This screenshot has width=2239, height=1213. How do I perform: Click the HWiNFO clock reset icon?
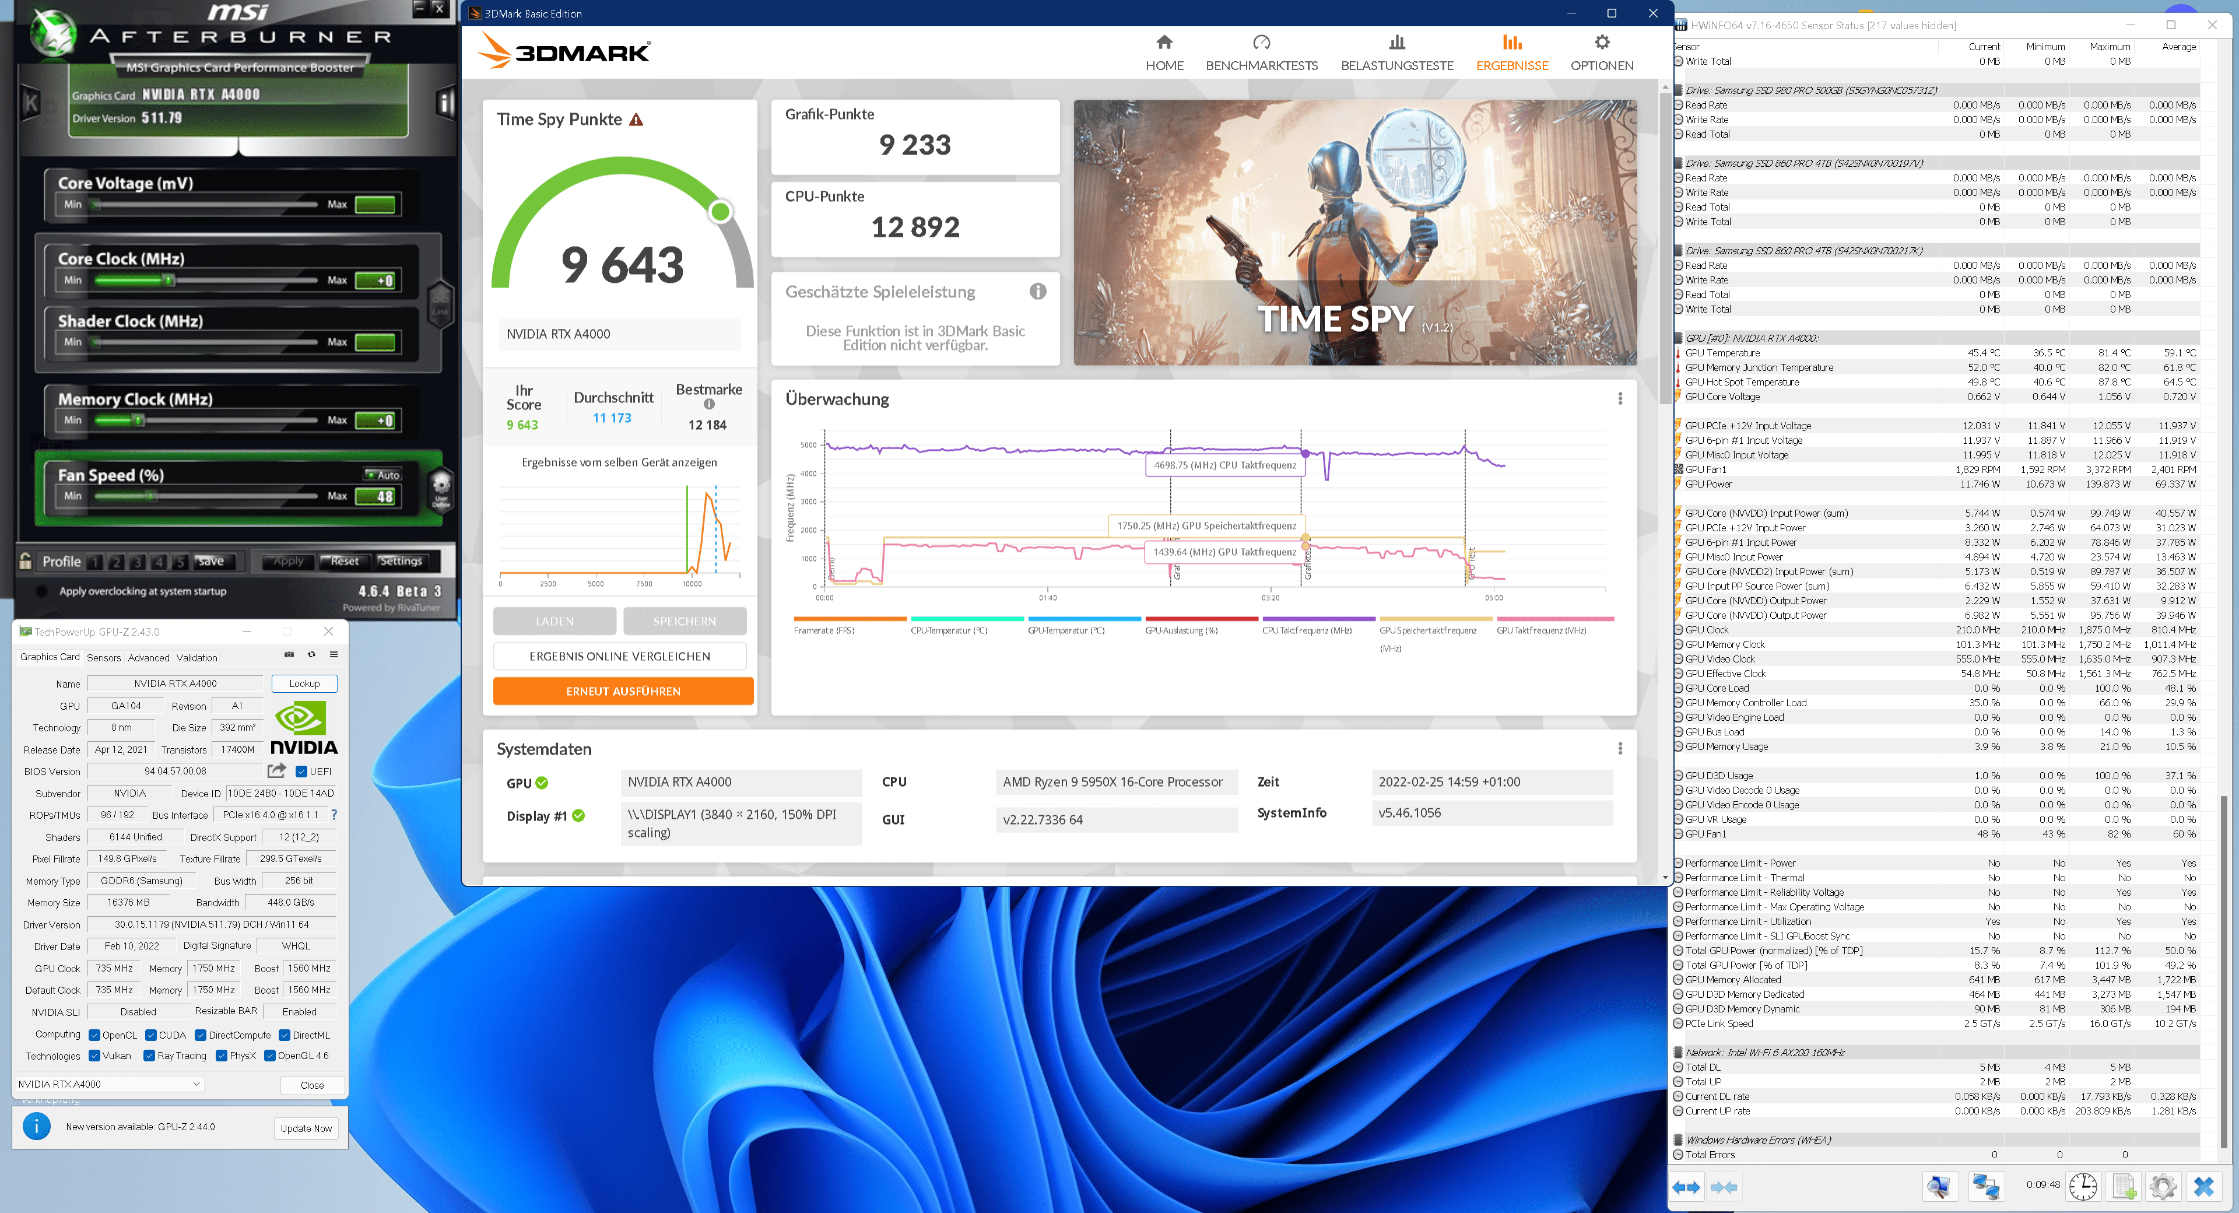point(2083,1186)
